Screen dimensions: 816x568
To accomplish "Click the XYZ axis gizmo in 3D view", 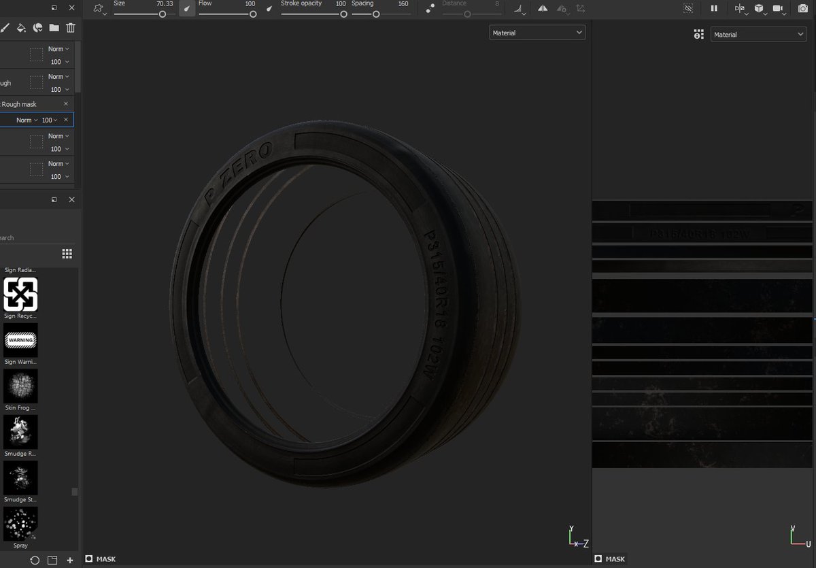I will click(578, 535).
